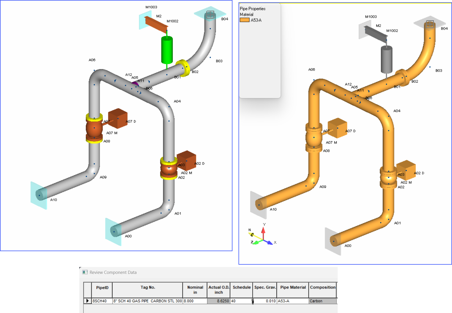Click the Schedule column header
The height and width of the screenshot is (313, 452).
[242, 290]
